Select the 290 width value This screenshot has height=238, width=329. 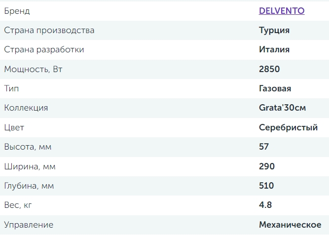[267, 166]
